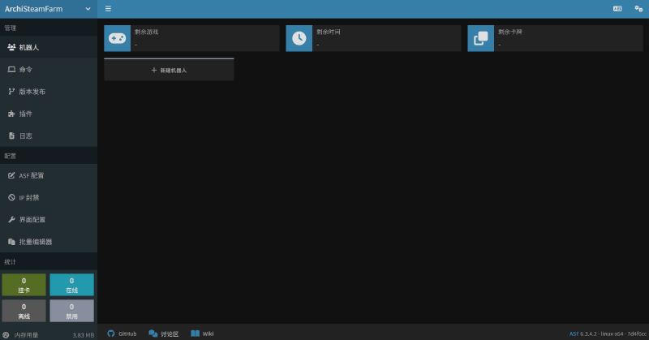This screenshot has height=340, width=649.
Task: Click the cards icon on 剩余卡牌 card
Action: (480, 38)
